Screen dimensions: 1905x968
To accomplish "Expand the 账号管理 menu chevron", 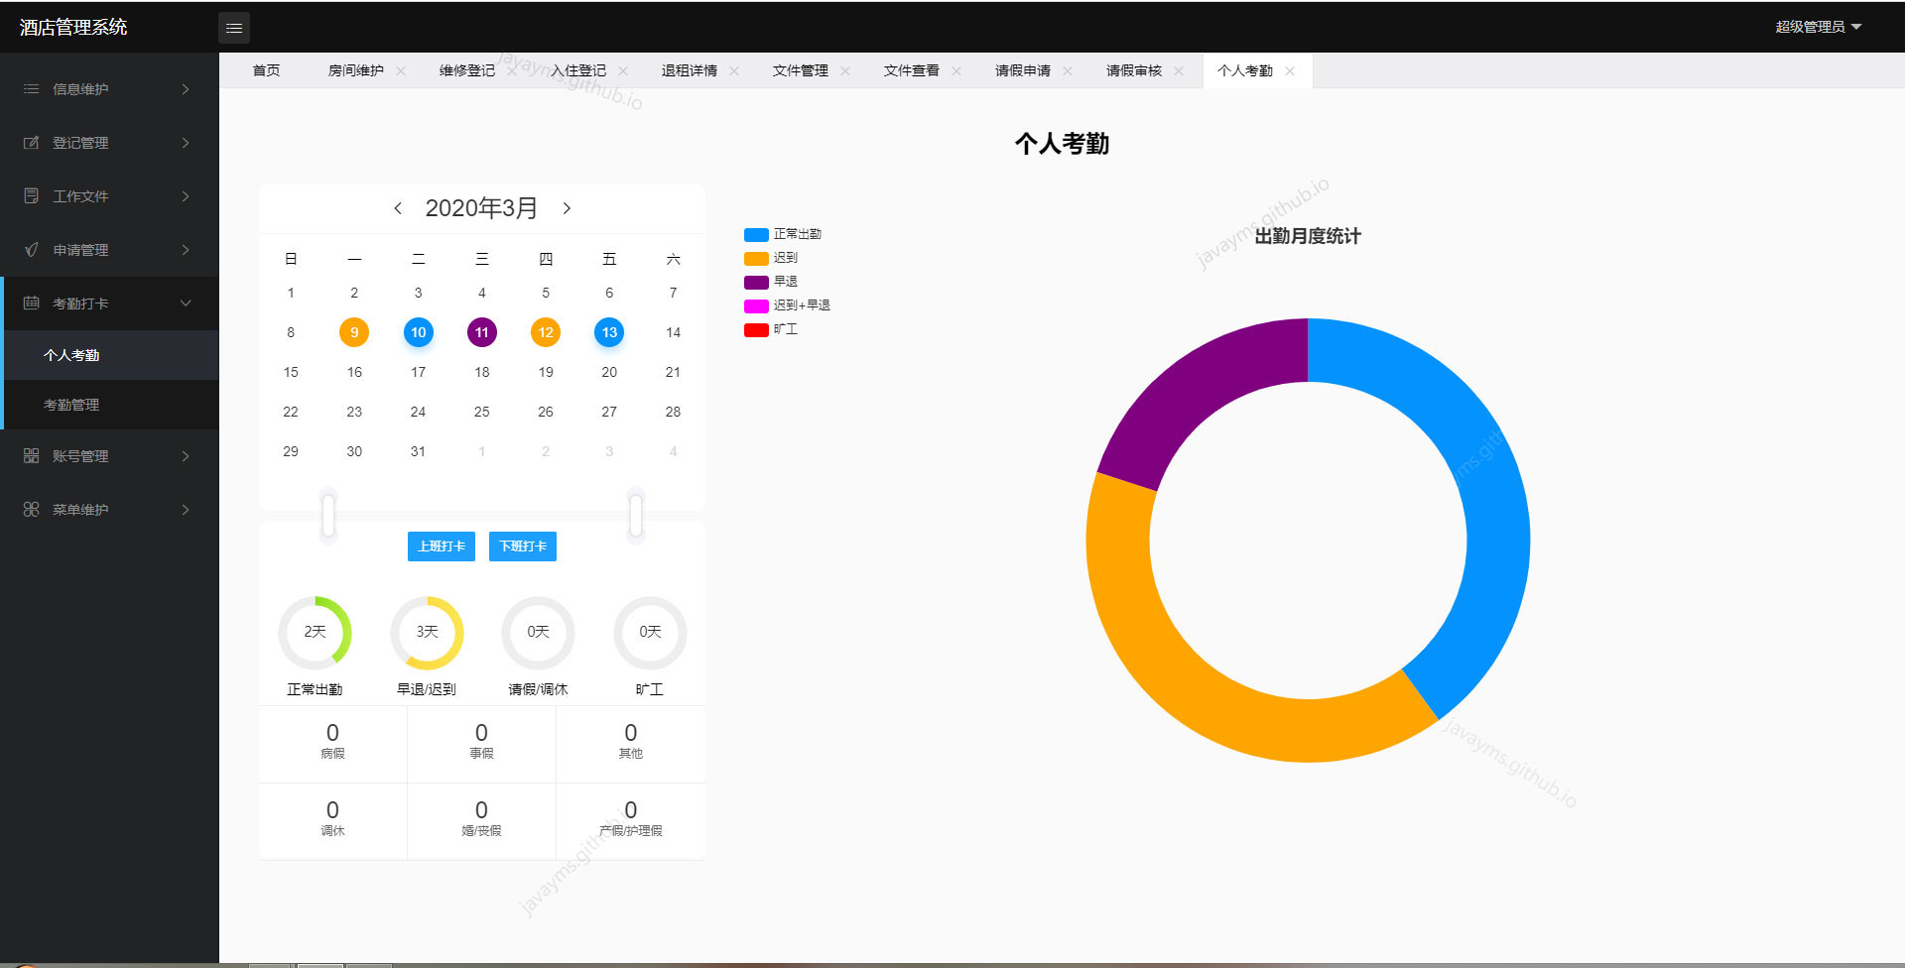I will click(x=186, y=455).
